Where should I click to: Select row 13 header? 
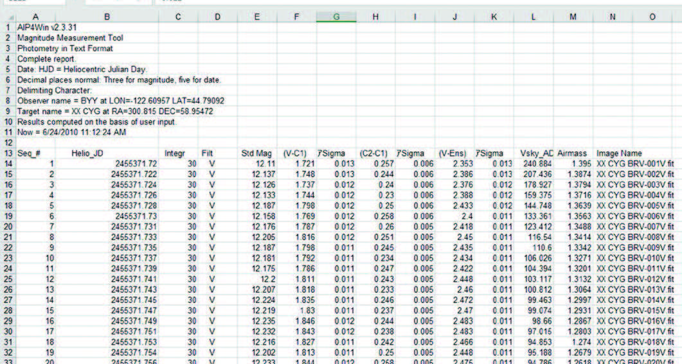[x=8, y=153]
